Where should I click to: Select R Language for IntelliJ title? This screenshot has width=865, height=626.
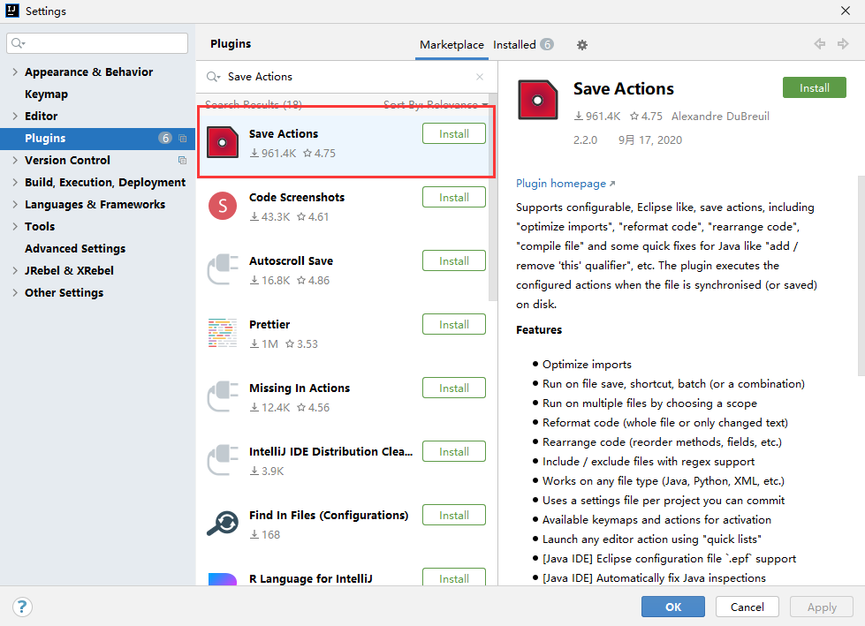coord(311,578)
